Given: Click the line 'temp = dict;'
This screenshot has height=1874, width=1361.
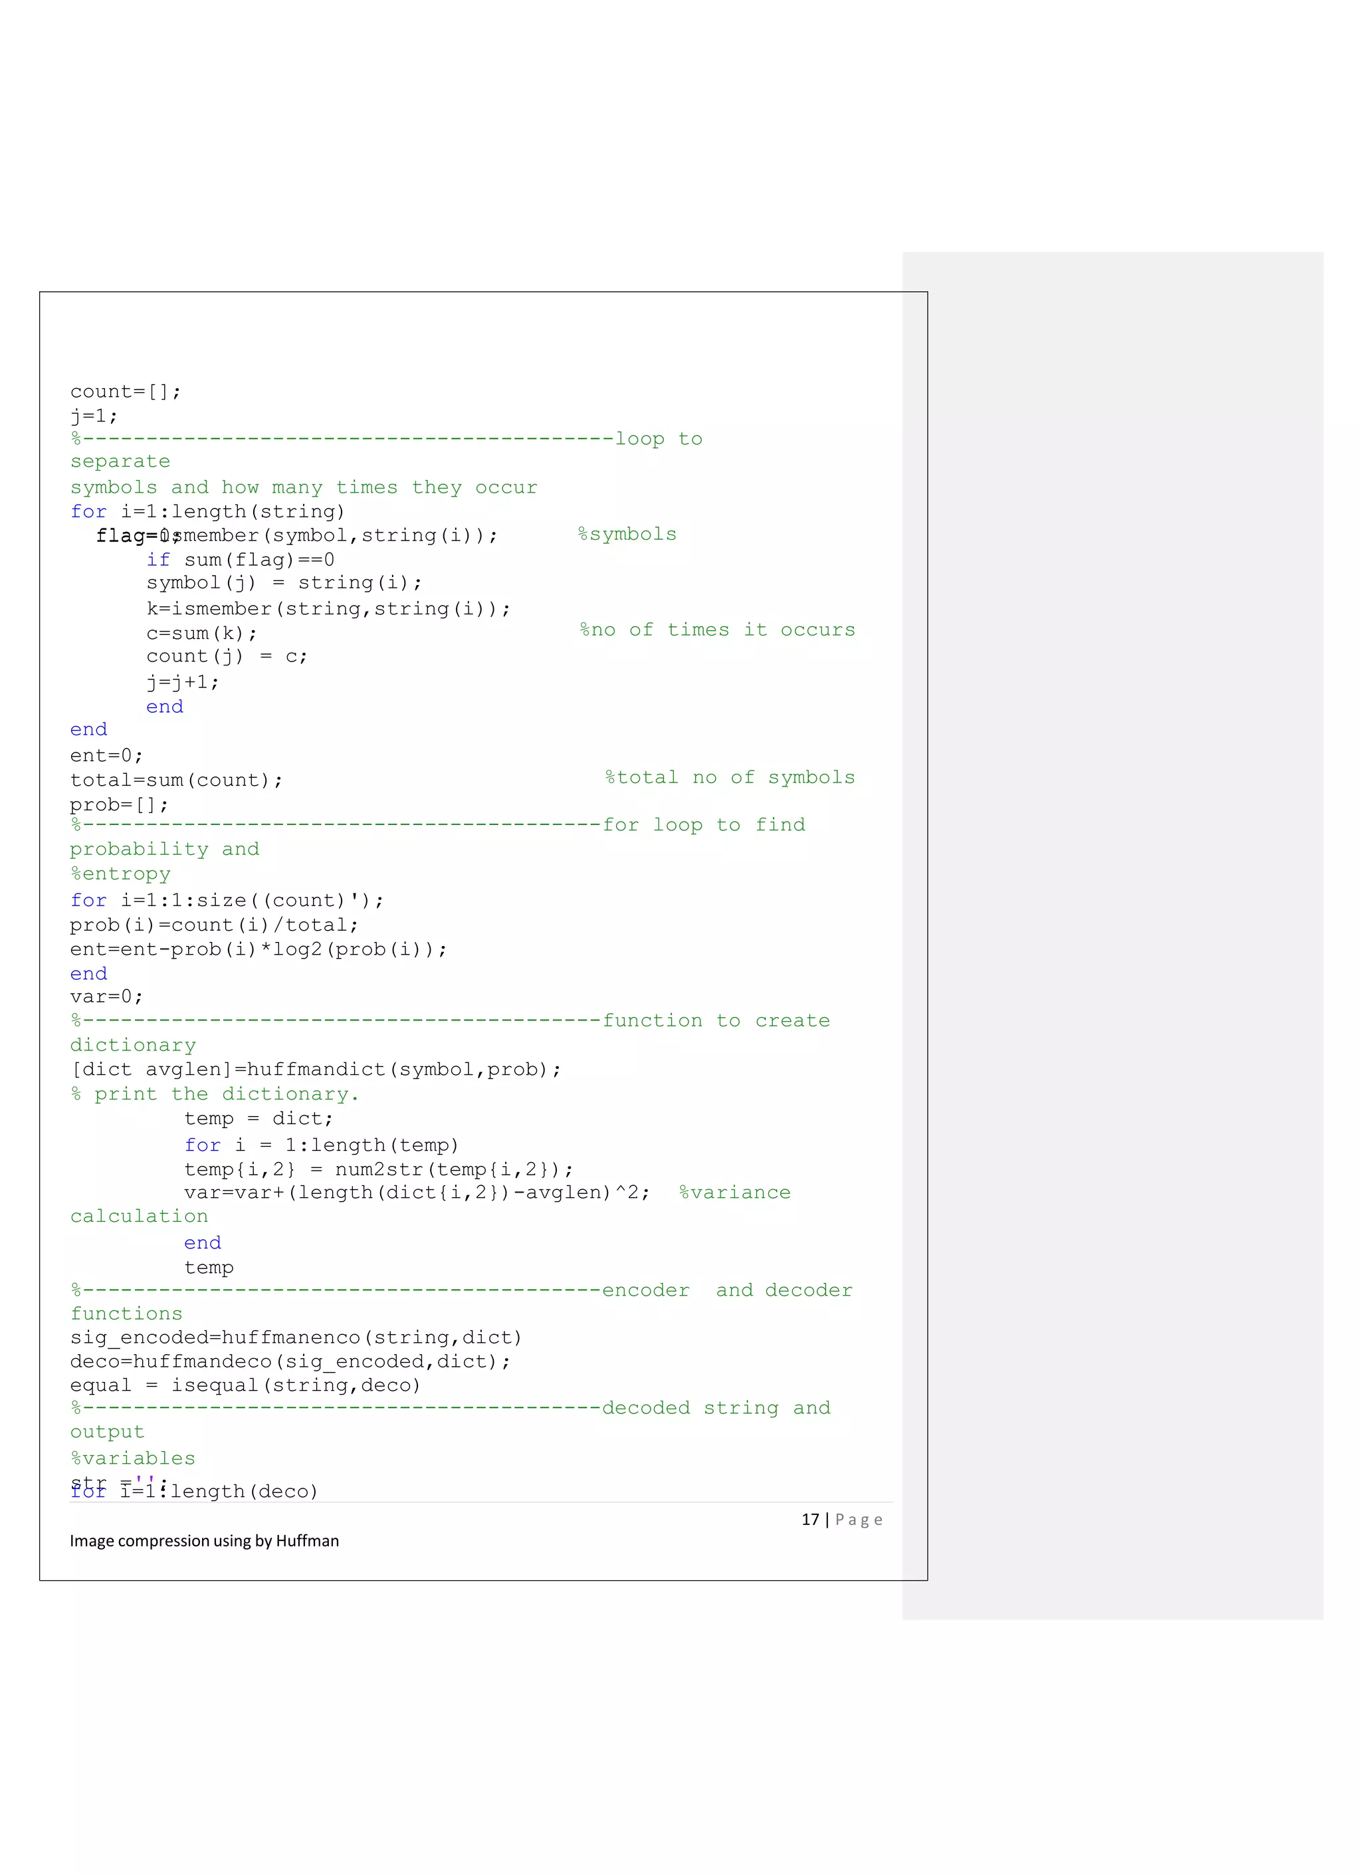Looking at the screenshot, I should tap(259, 1119).
